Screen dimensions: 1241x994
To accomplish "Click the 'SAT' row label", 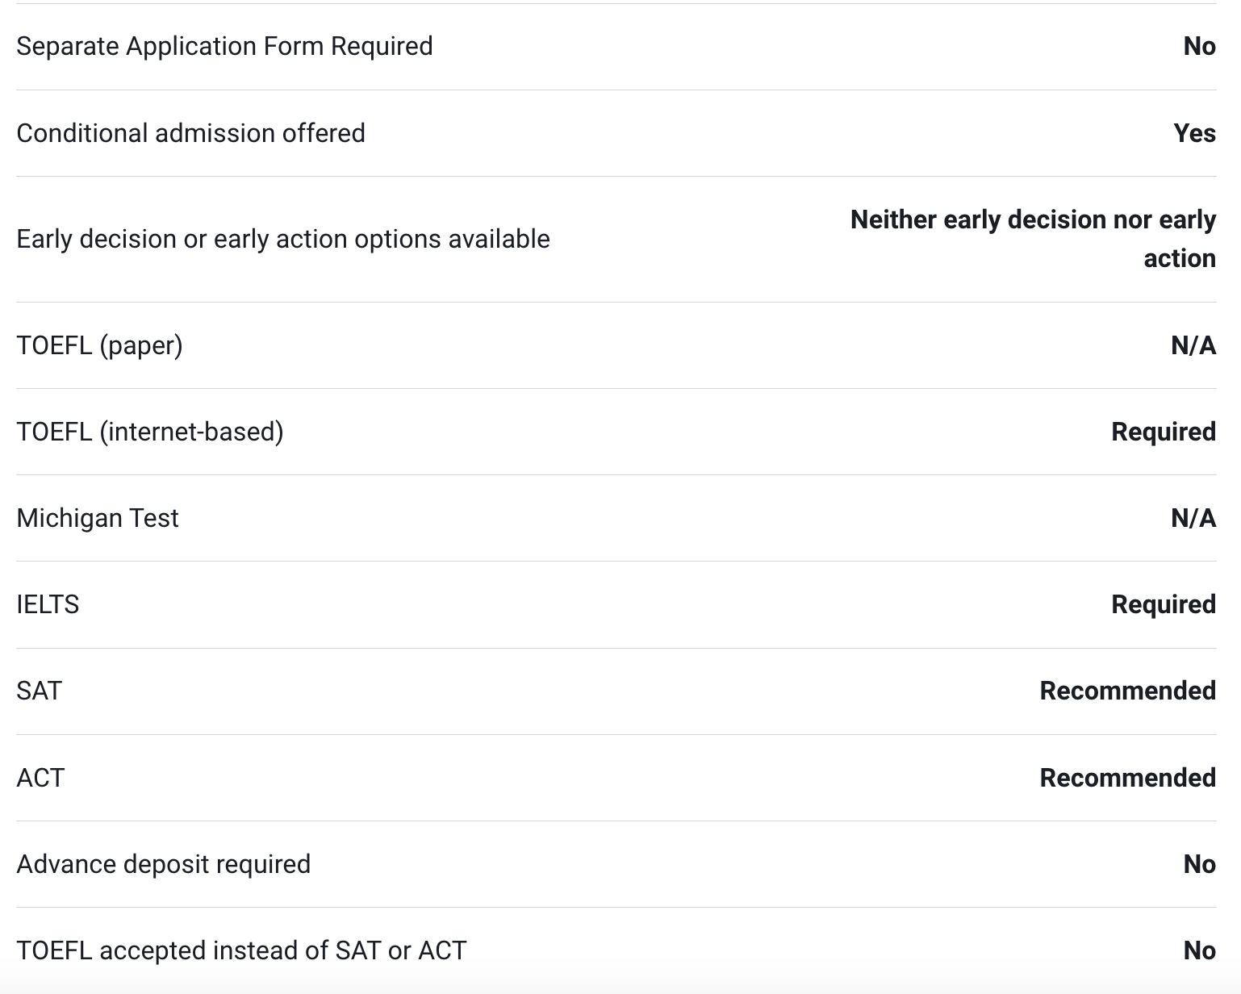I will click(39, 691).
